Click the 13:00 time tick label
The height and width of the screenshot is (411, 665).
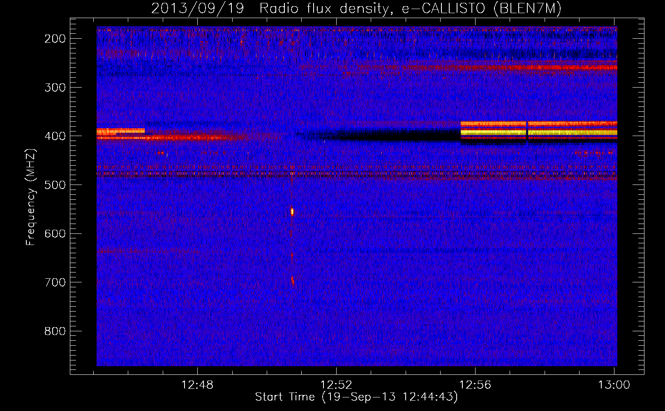[x=614, y=385]
